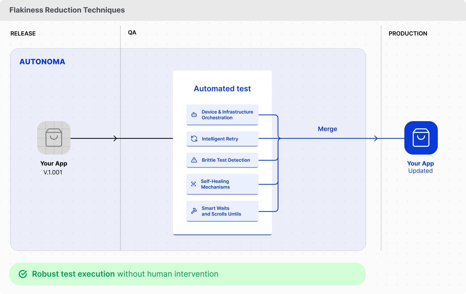Open the Brittle Test Detection card

tap(222, 160)
